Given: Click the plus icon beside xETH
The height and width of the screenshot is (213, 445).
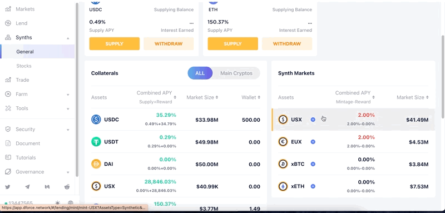Looking at the screenshot, I should coord(313,186).
